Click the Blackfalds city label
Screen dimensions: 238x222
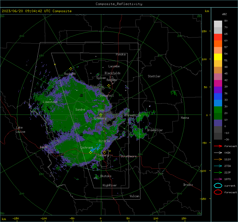click(x=112, y=73)
